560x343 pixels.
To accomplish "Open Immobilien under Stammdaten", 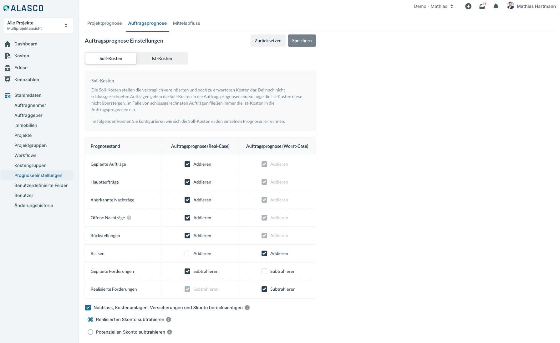I will (x=26, y=125).
